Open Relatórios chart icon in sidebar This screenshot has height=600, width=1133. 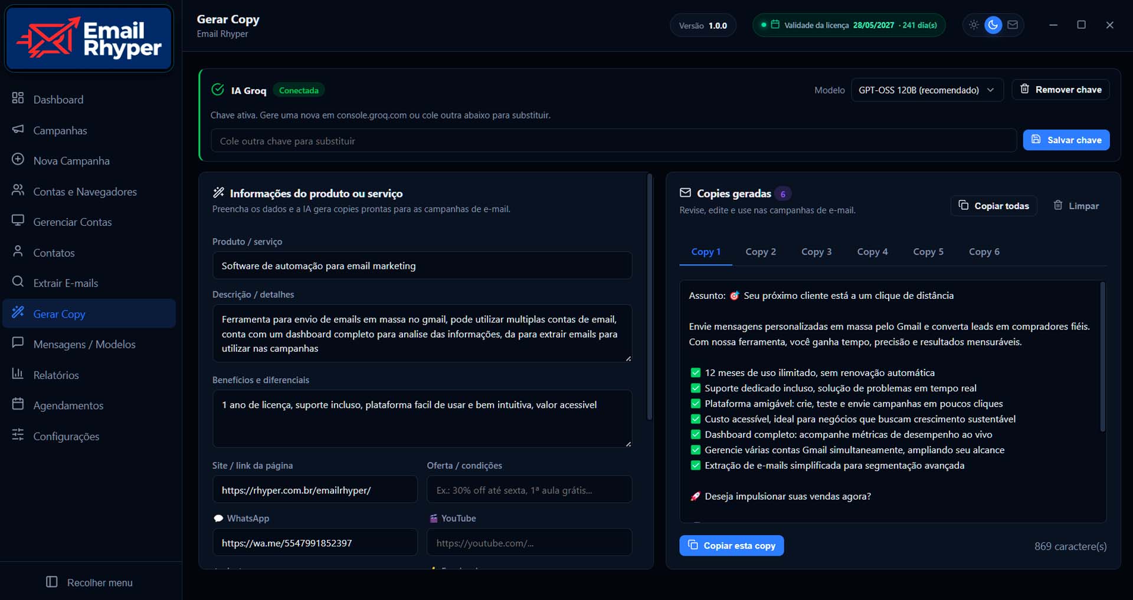(x=18, y=374)
